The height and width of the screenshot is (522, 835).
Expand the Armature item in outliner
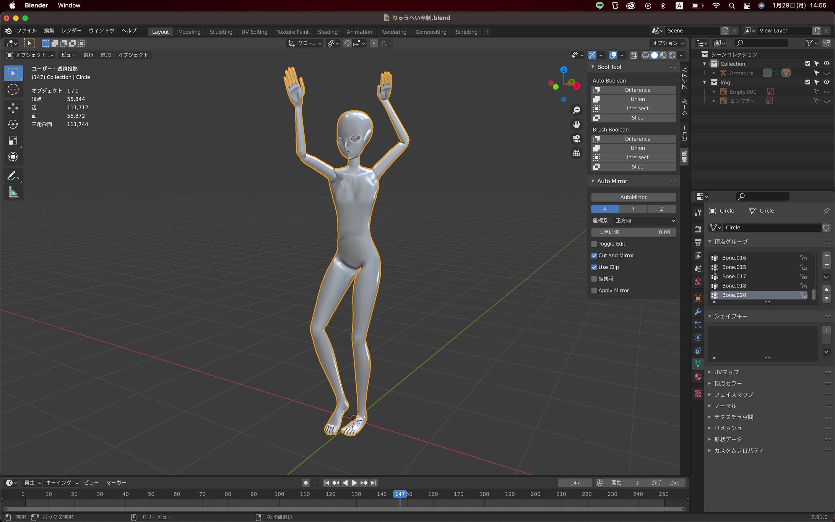point(713,73)
